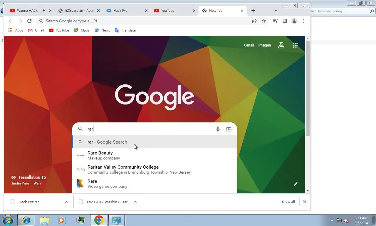Click the Search Labs flask icon
376x226 pixels.
(x=281, y=45)
